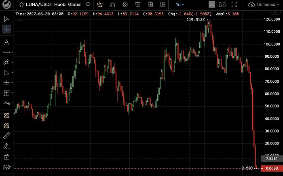
Task: Select the boxed plus measure tool
Action: click(x=6, y=92)
